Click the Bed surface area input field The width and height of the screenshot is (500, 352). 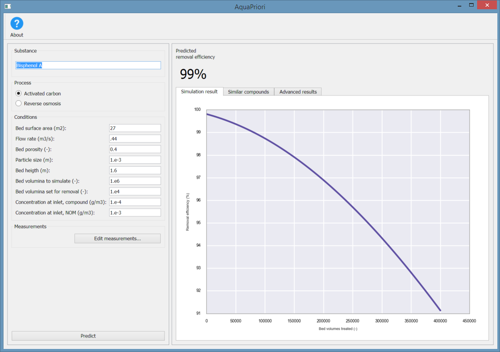135,128
